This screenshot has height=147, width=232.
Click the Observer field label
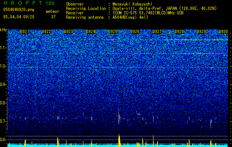click(75, 4)
